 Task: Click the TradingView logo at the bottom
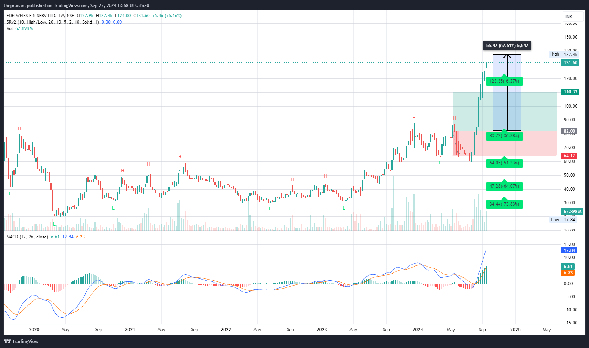coord(21,341)
